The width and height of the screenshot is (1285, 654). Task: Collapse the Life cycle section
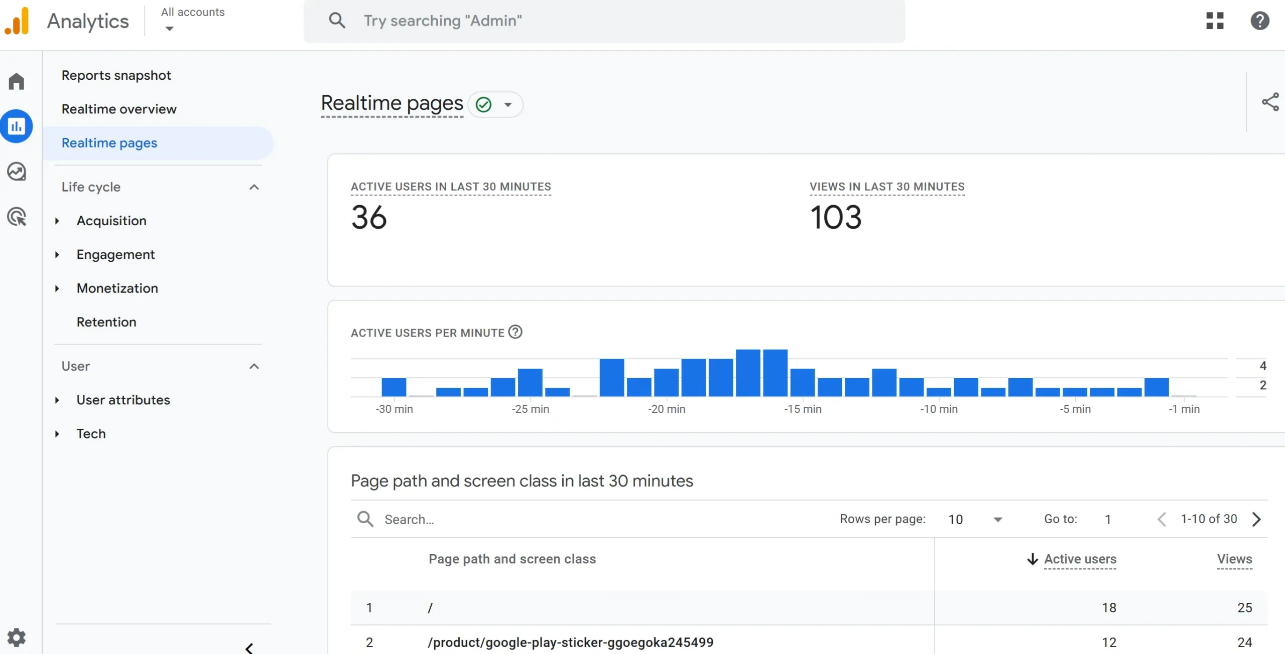coord(254,187)
